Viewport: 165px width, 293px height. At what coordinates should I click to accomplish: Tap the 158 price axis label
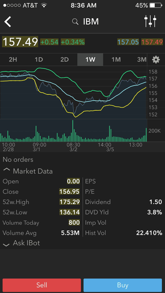pyautogui.click(x=153, y=71)
